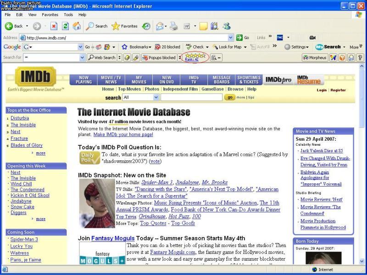Click the Popups blocked toolbar button
Image resolution: width=367 pixels, height=275 pixels.
coord(159,58)
